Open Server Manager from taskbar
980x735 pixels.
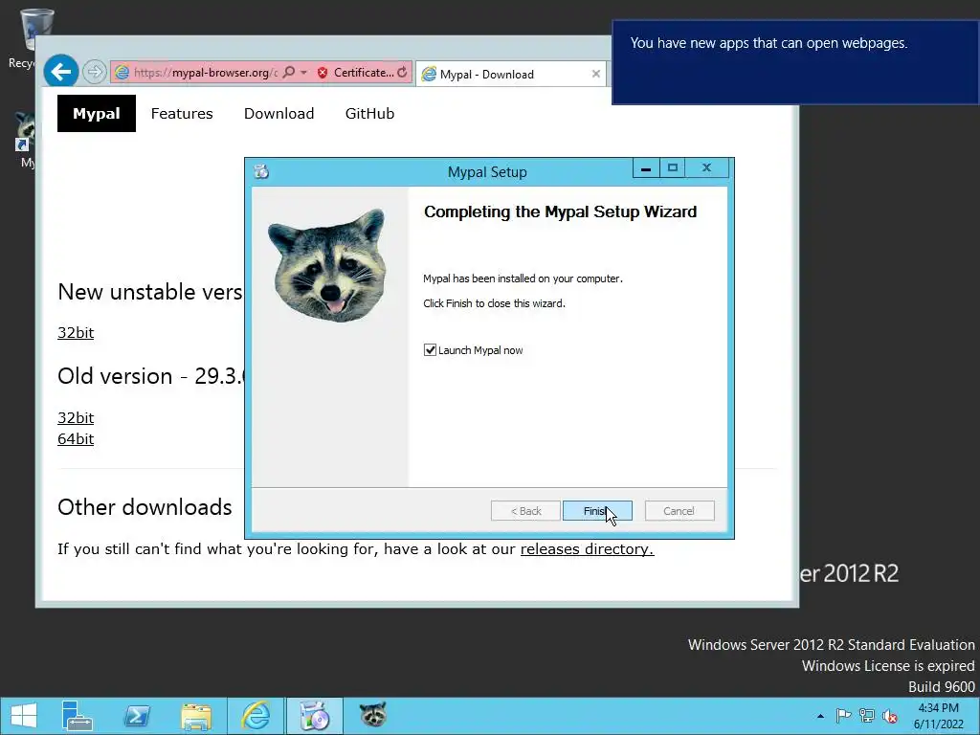pyautogui.click(x=78, y=716)
